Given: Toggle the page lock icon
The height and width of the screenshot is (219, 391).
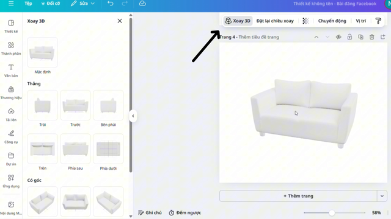Looking at the screenshot, I should pos(349,37).
